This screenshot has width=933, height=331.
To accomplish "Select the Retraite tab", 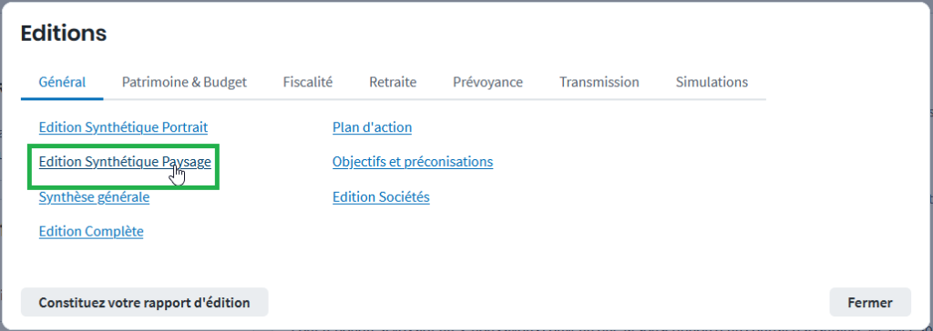I will [x=393, y=82].
